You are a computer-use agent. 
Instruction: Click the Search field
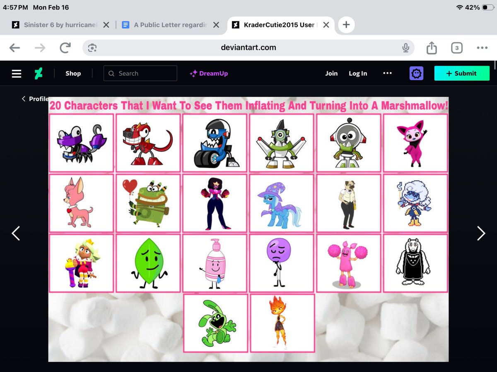(140, 74)
